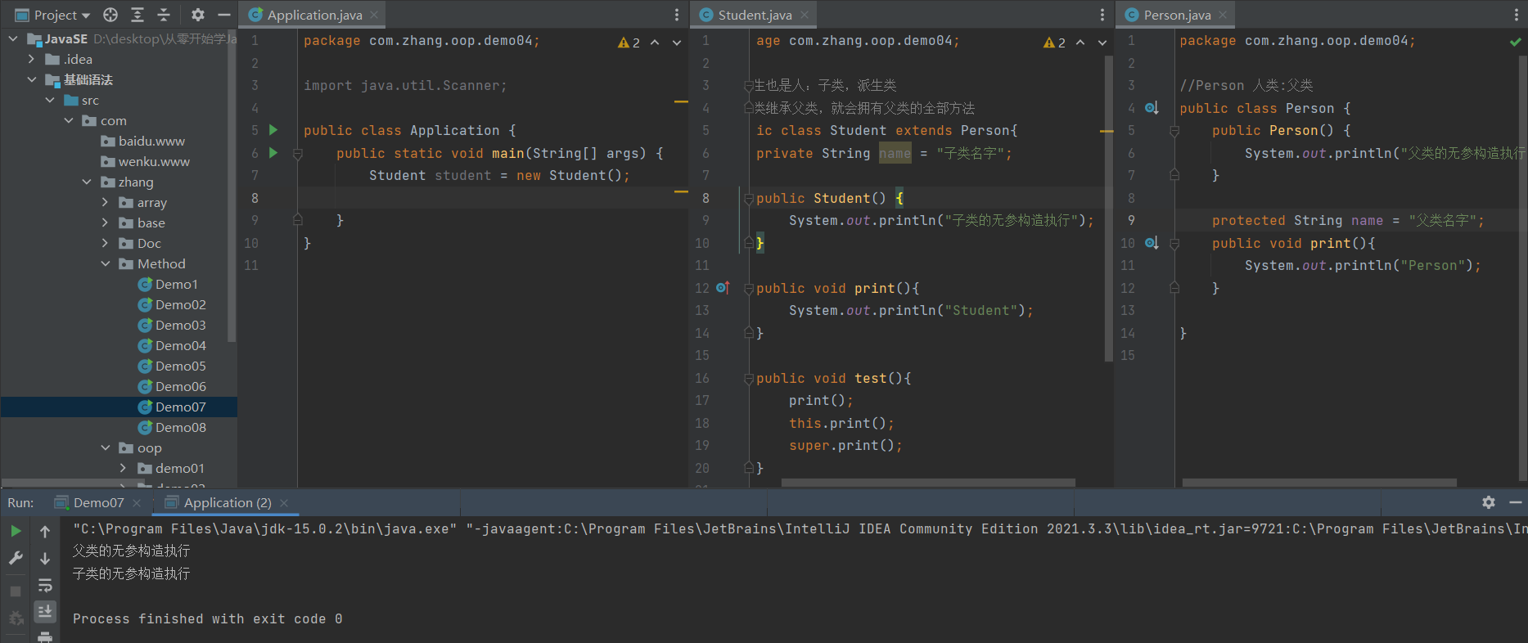Viewport: 1528px width, 643px height.
Task: Fold the Student() constructor block
Action: (748, 199)
